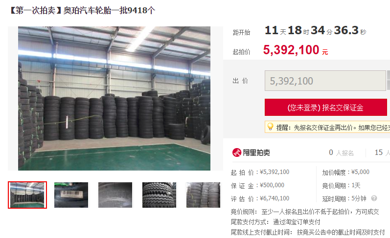
Task: Click the 出价 bid amount input field
Action: (325, 81)
